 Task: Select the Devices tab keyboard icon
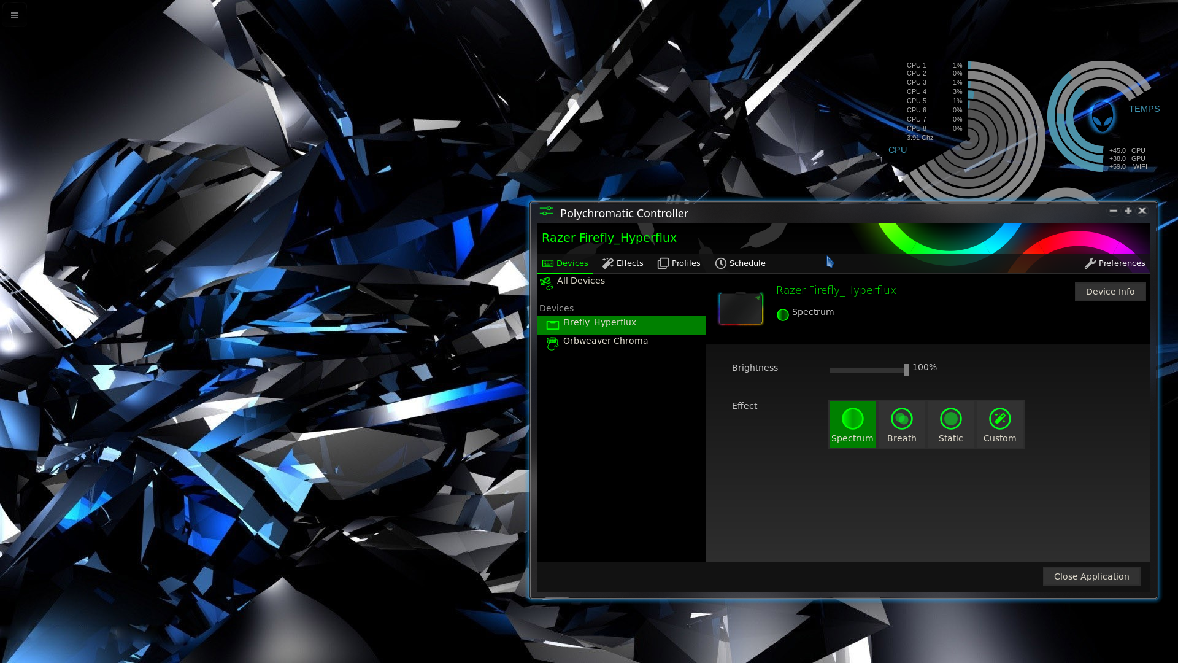pos(549,263)
